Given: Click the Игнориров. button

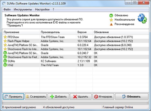Looking at the screenshot, I should tap(103, 97).
